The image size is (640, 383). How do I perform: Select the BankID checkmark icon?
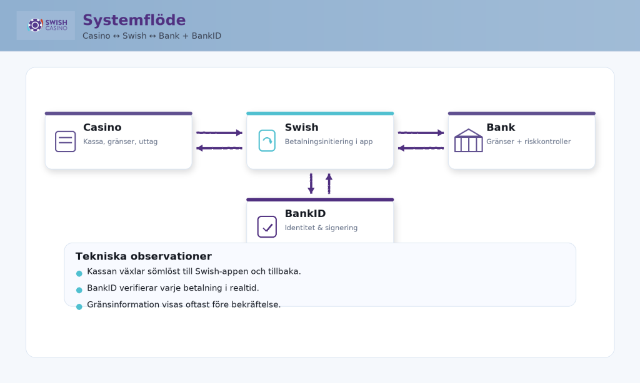(267, 226)
